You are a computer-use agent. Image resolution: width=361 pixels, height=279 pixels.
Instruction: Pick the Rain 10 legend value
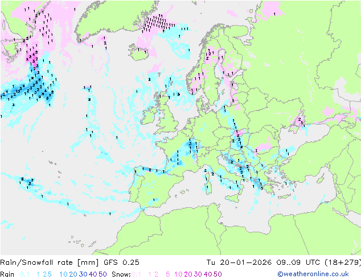tap(64, 274)
